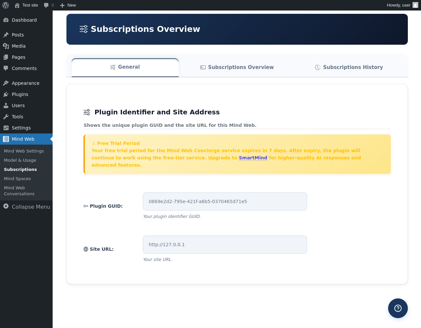Click the Plugin Identifier and Site Address heading
Viewport: 421px width, 328px height.
tap(157, 112)
